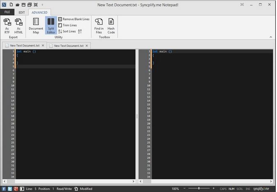Open the FILE menu

pos(7,12)
